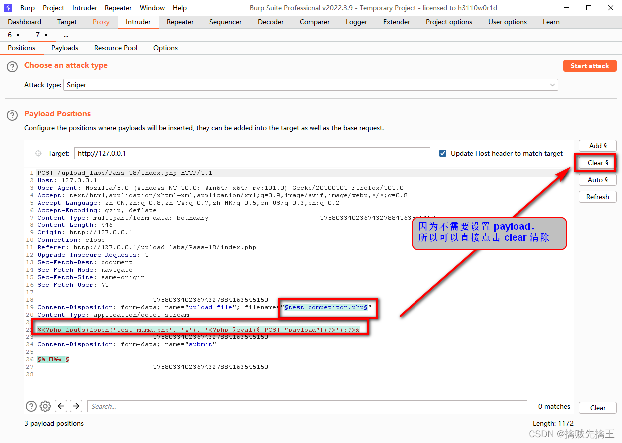Click into the Target URL field
Image resolution: width=622 pixels, height=443 pixels.
coord(252,153)
